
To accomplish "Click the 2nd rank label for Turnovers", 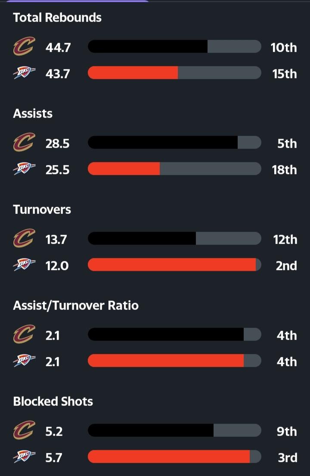I will (x=286, y=266).
